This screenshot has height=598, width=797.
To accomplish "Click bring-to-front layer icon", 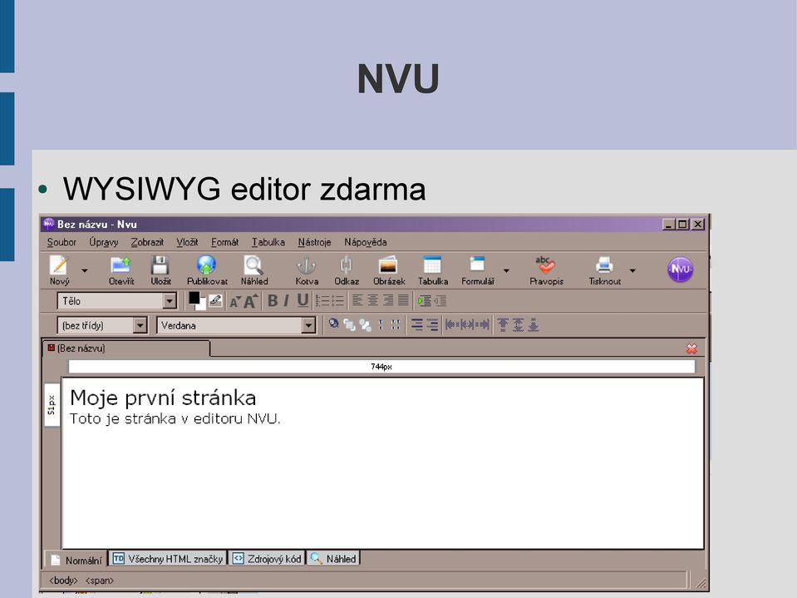I will 349,325.
